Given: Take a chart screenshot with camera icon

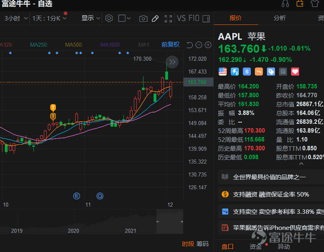Looking at the screenshot, I should click(143, 18).
